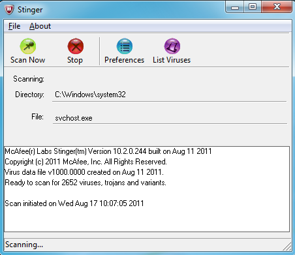295x255 pixels.
Task: Click the File field showing svchost.exe
Action: (x=170, y=118)
